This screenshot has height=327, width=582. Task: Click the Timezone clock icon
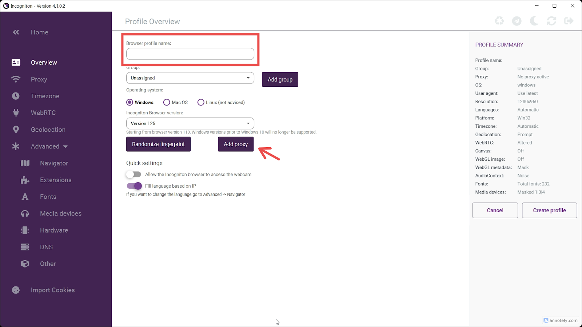tap(16, 96)
